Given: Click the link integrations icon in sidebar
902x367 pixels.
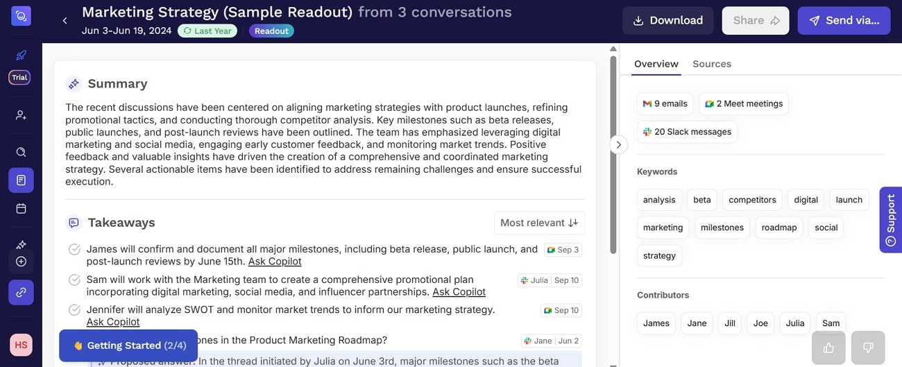Looking at the screenshot, I should pyautogui.click(x=21, y=292).
